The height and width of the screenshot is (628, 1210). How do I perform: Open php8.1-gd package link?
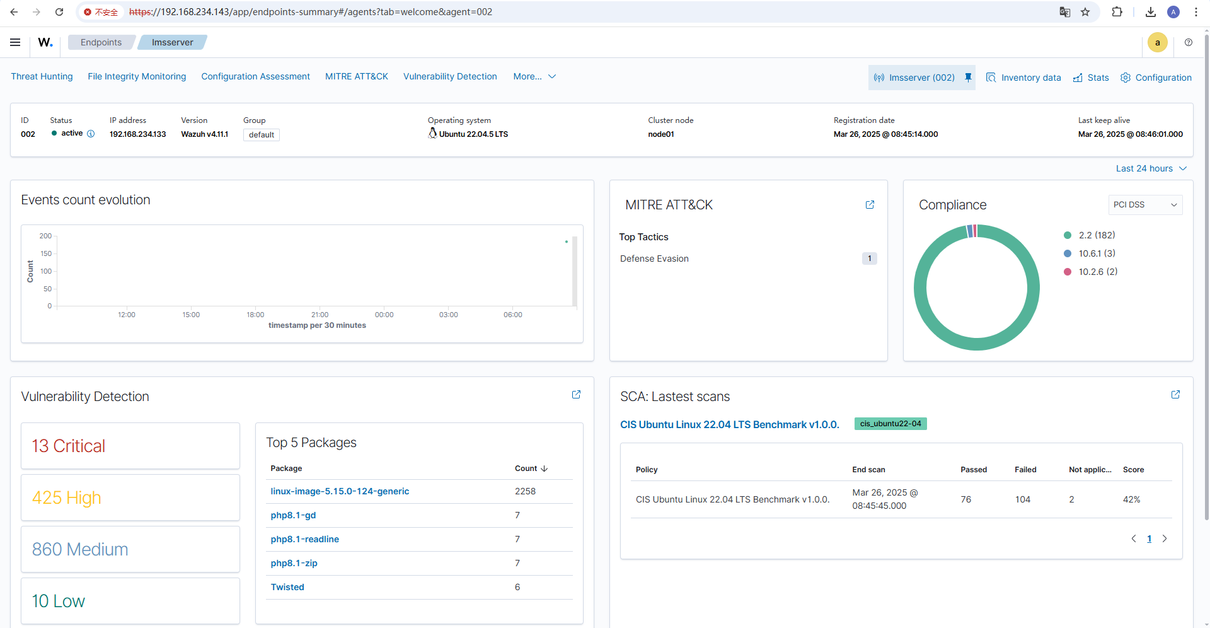pos(293,515)
